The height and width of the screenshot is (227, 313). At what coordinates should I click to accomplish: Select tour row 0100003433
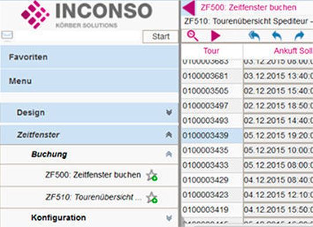coord(212,165)
